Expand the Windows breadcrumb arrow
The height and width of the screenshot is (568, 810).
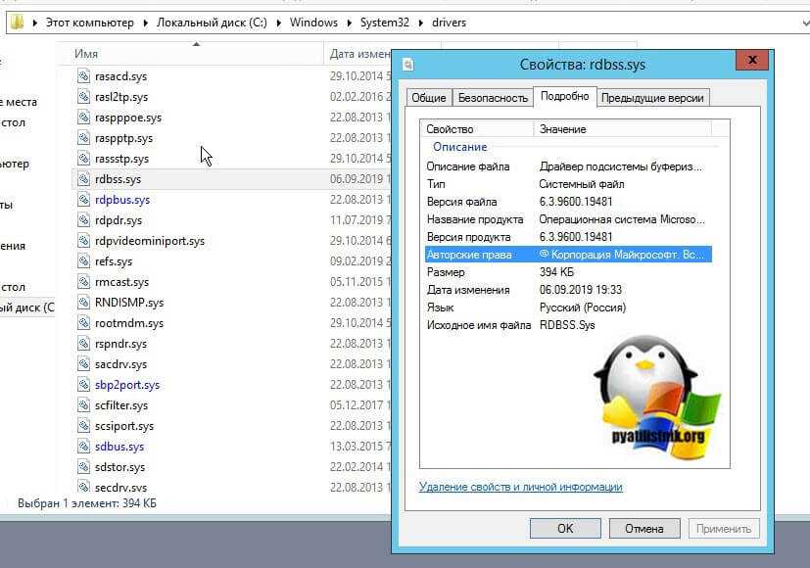(347, 23)
